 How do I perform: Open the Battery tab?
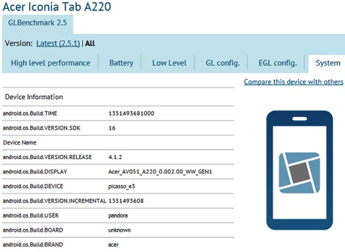point(121,63)
